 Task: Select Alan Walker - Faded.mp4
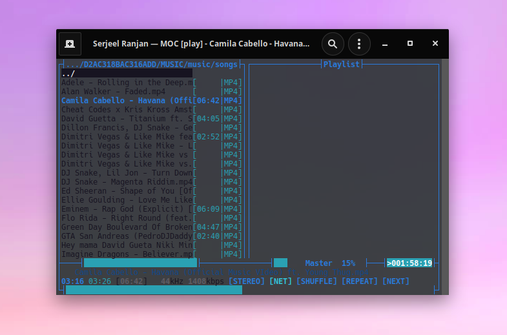tap(151, 92)
